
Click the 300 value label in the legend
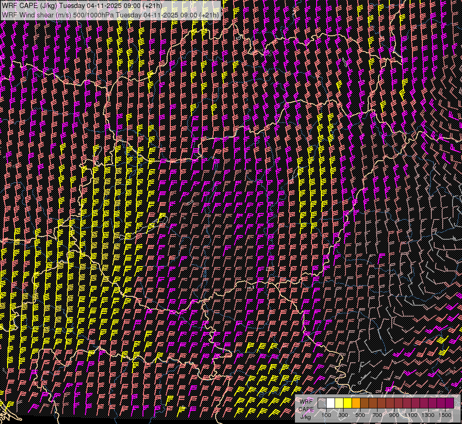(343, 415)
